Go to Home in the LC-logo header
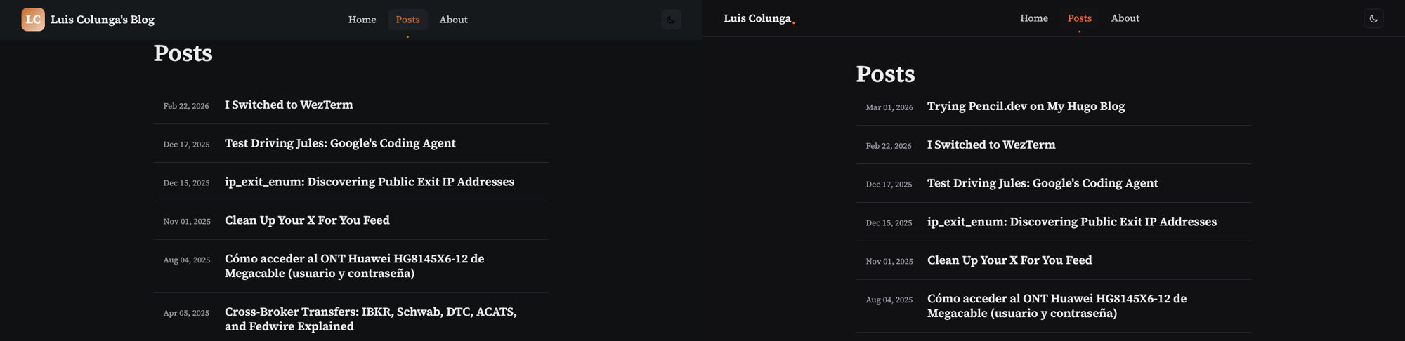1405x341 pixels. point(362,20)
